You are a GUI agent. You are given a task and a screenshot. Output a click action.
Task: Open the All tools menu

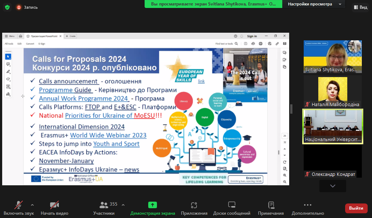(x=9, y=44)
